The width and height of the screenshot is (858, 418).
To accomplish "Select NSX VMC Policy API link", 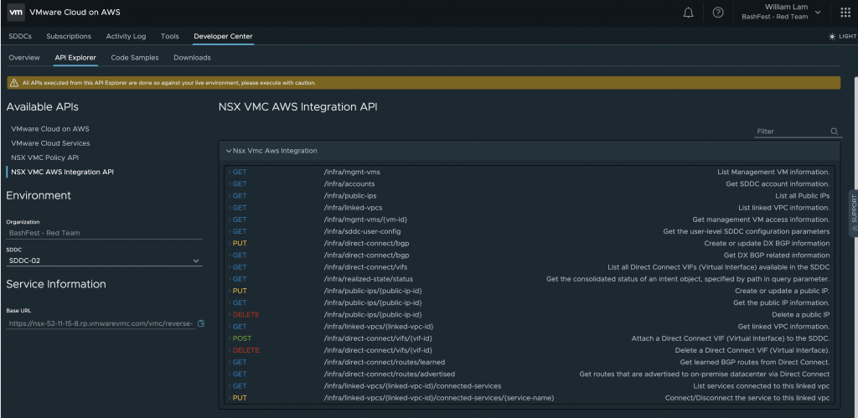I will click(x=44, y=157).
